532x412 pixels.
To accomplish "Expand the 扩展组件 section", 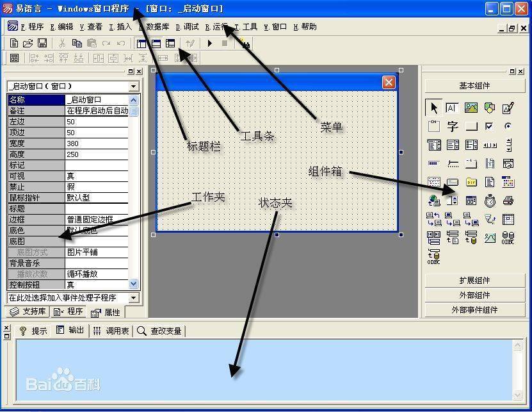I will coord(474,281).
